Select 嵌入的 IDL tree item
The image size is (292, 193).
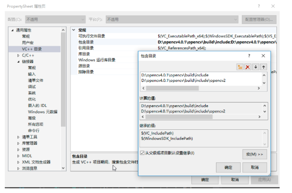(x=37, y=105)
